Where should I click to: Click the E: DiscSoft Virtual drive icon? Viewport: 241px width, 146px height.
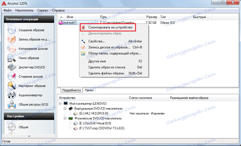76,123
